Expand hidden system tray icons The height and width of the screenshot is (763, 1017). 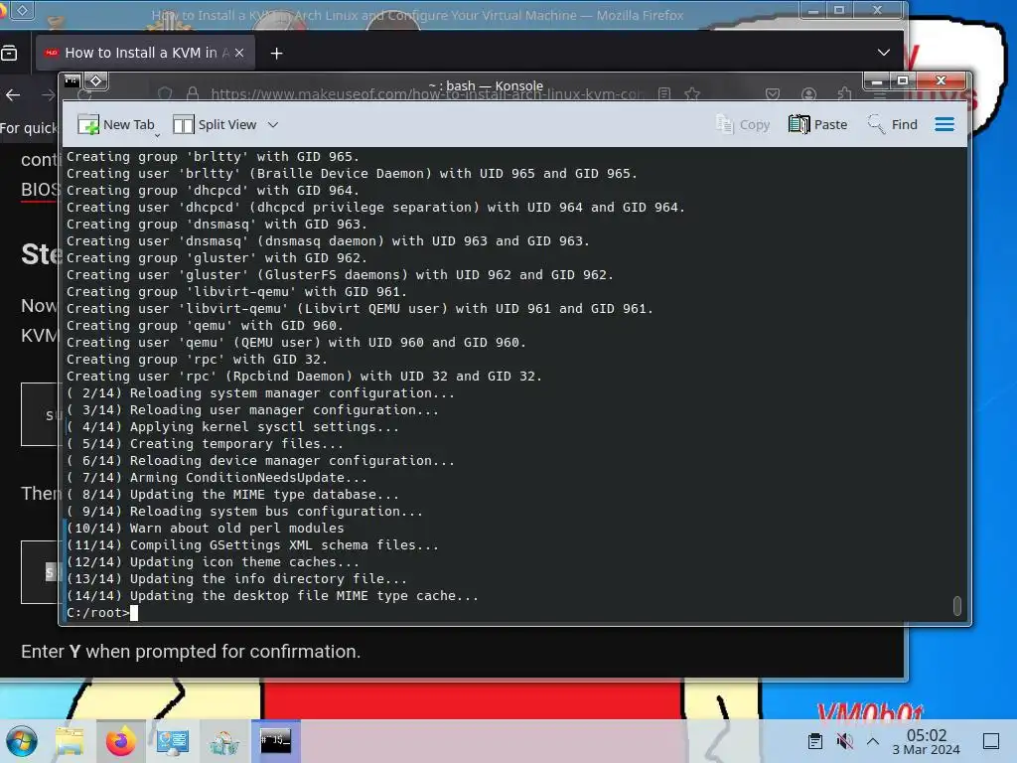[x=873, y=741]
